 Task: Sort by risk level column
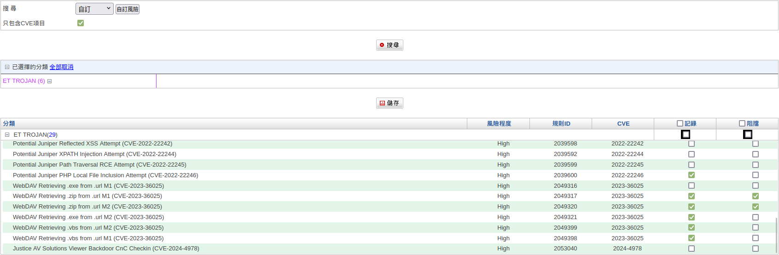click(499, 124)
